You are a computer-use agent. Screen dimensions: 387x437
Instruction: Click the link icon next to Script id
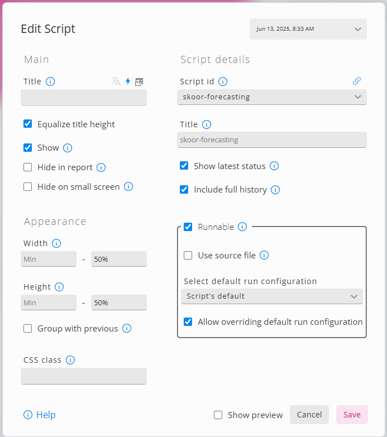[357, 81]
